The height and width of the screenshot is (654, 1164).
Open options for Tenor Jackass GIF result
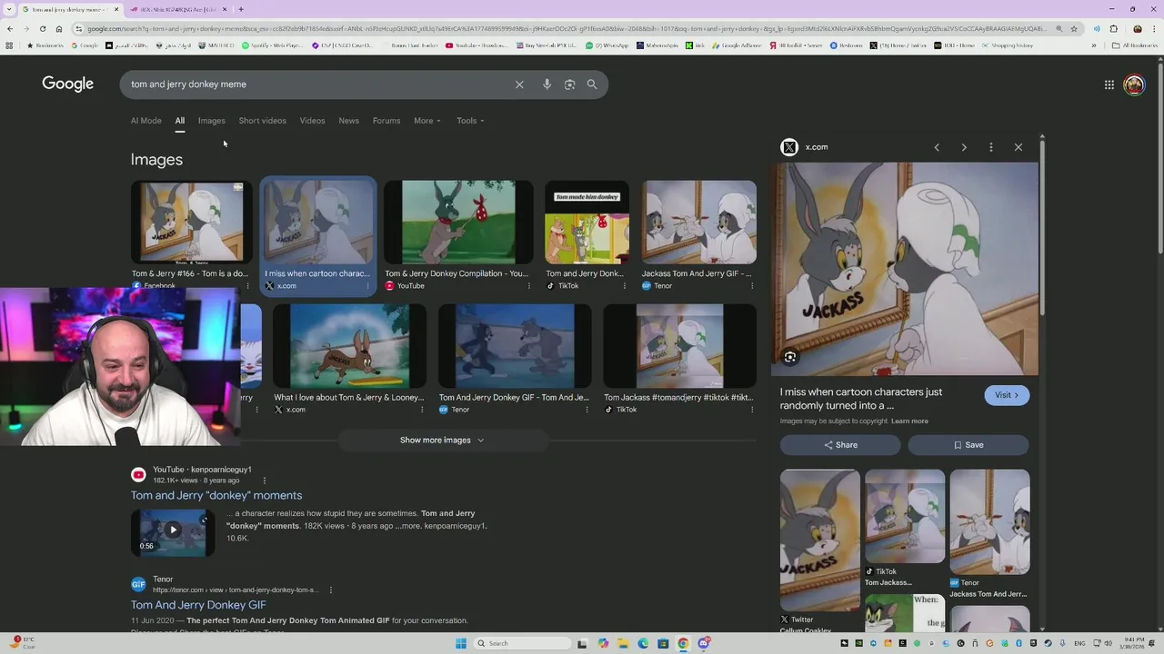(x=751, y=286)
